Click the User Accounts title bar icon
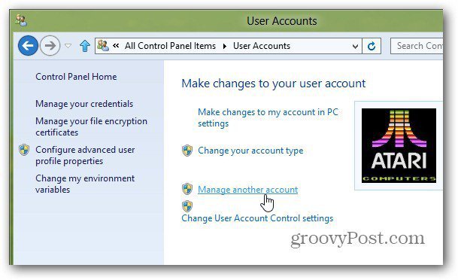 point(21,20)
